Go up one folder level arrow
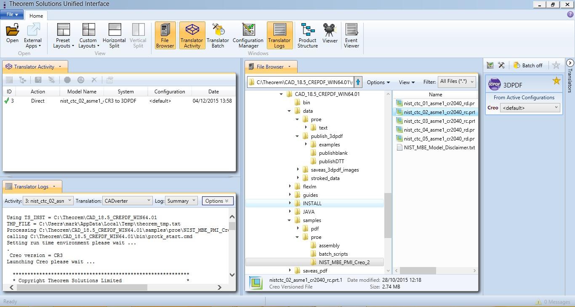The height and width of the screenshot is (307, 575). [x=358, y=82]
